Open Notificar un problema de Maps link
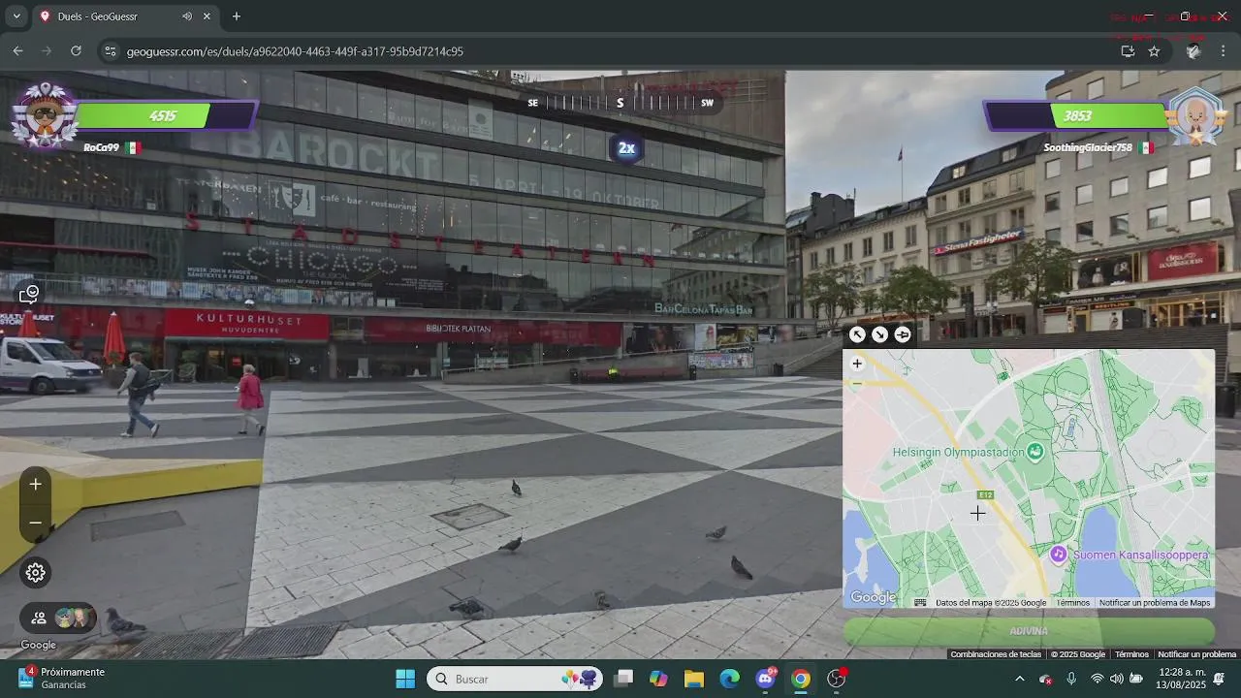 [x=1155, y=603]
